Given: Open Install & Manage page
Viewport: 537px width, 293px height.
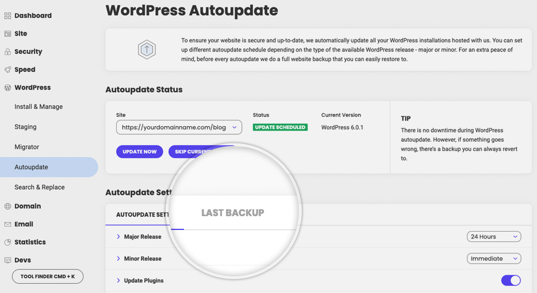Looking at the screenshot, I should 39,107.
